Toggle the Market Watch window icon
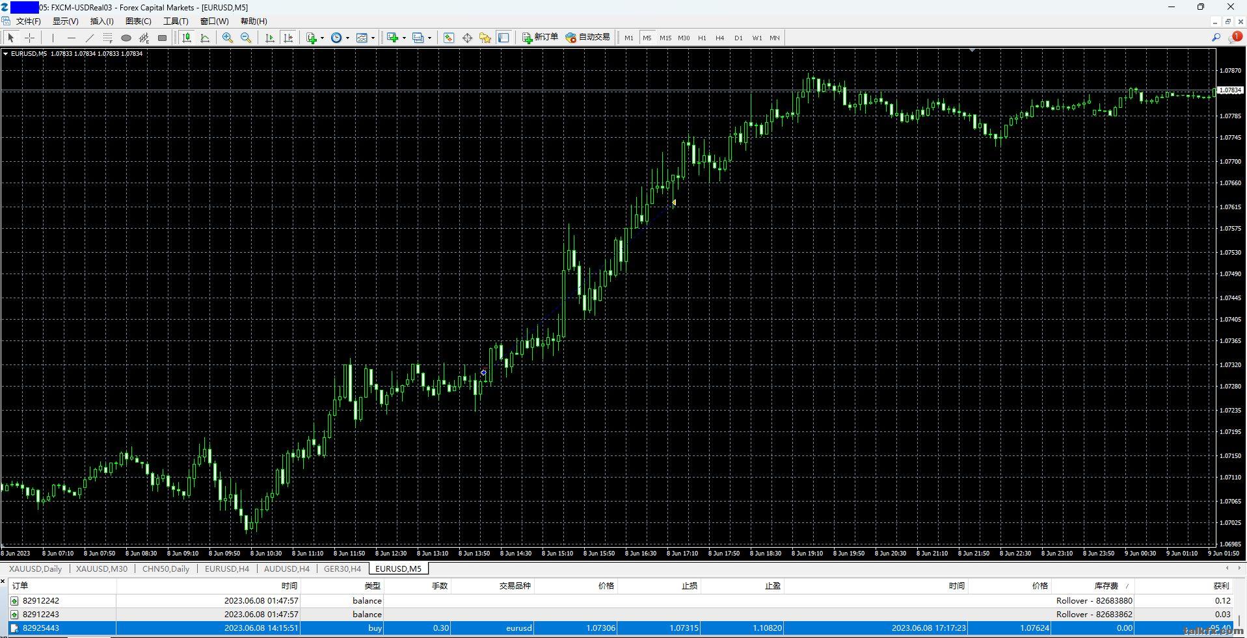The image size is (1247, 638). click(x=449, y=38)
